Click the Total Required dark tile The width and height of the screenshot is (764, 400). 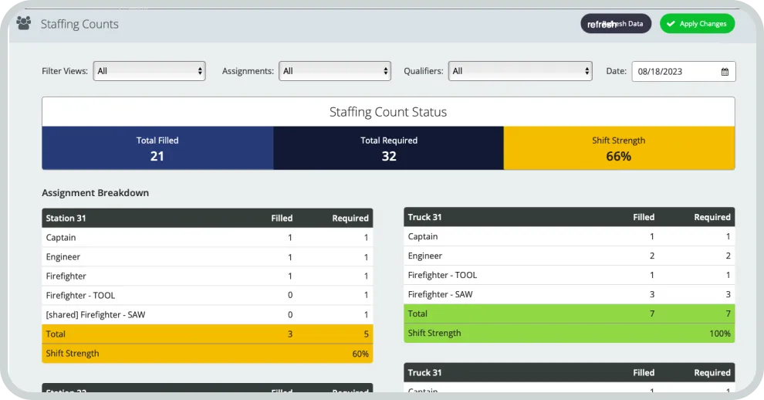pyautogui.click(x=389, y=148)
